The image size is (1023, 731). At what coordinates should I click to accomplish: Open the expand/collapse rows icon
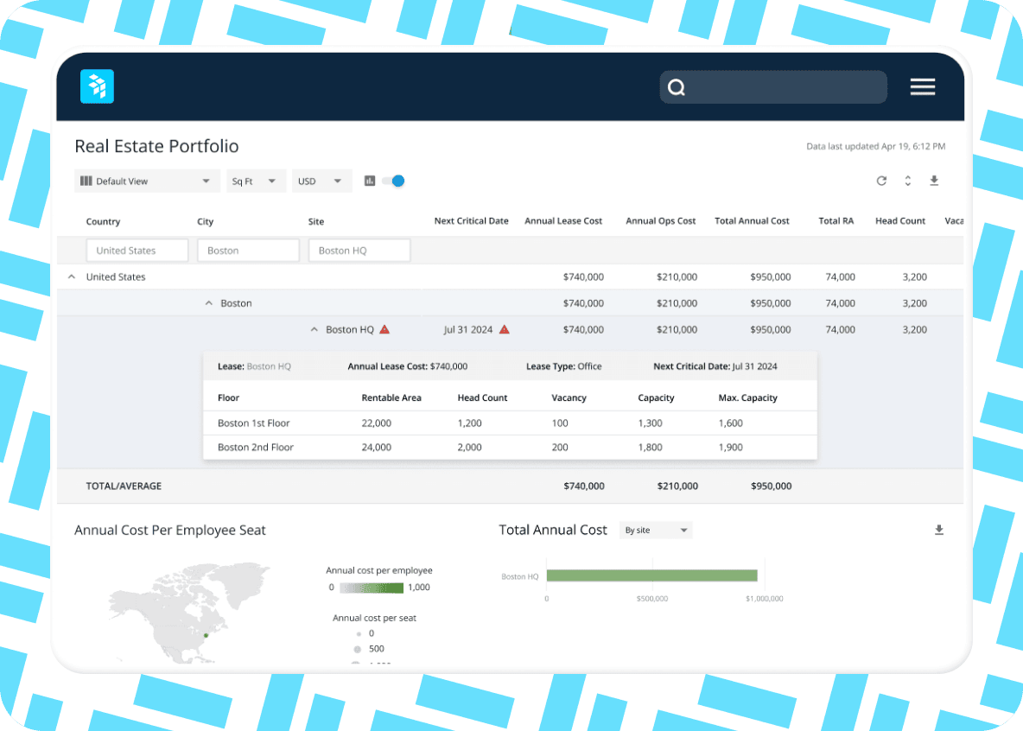pyautogui.click(x=907, y=181)
